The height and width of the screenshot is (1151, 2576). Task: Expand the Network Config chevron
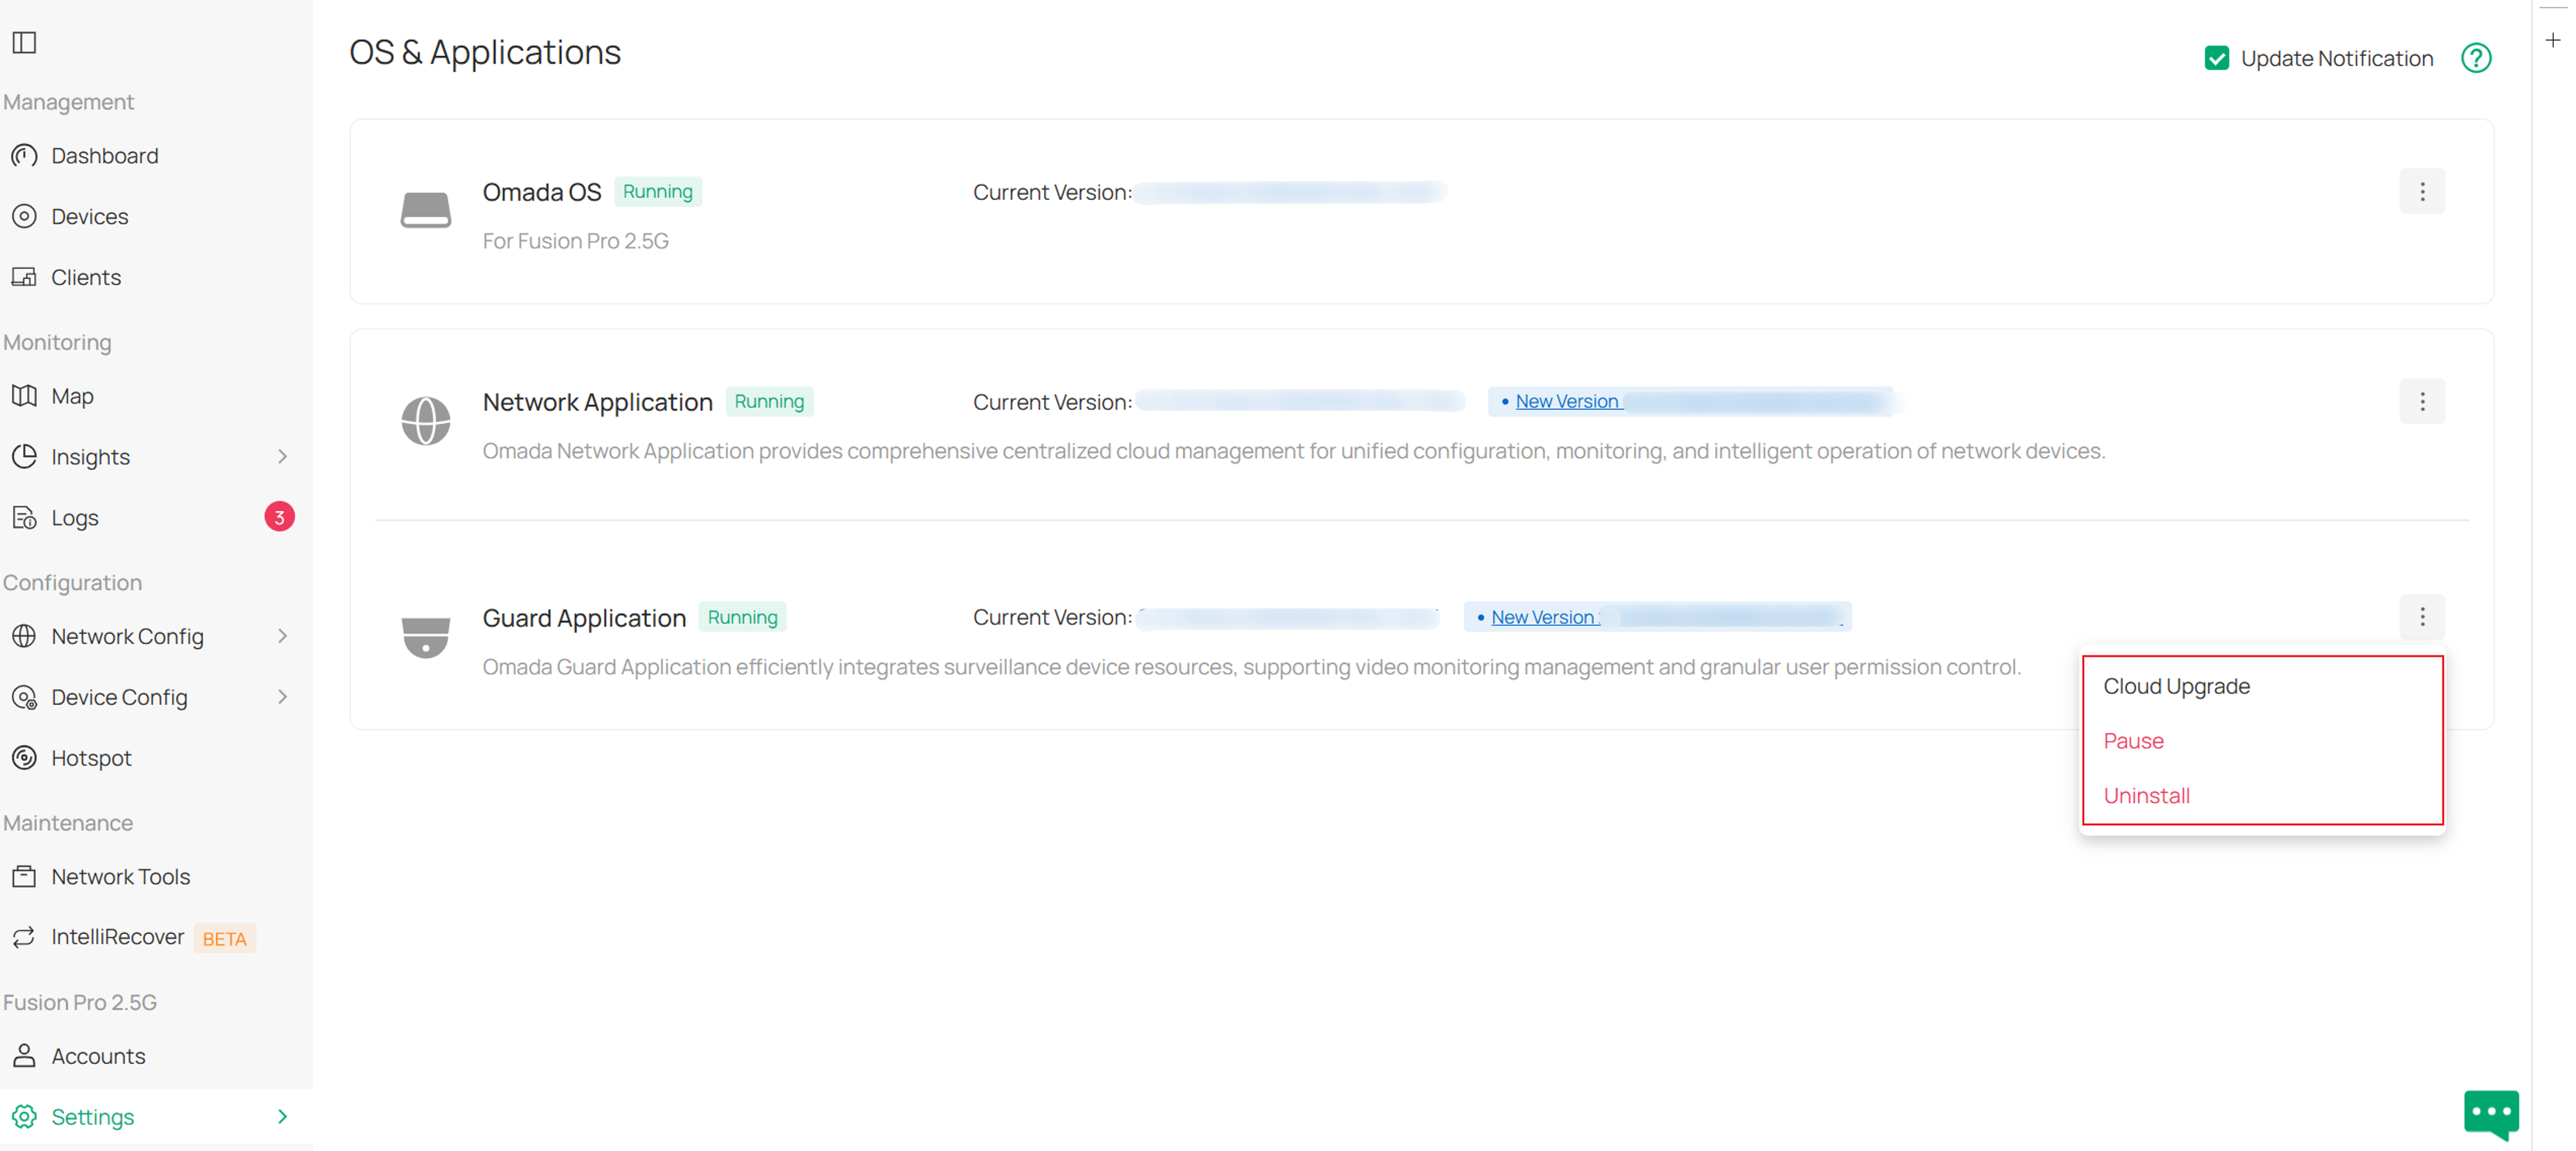pyautogui.click(x=283, y=637)
